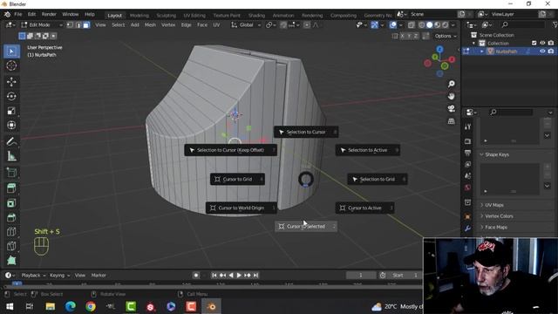Select the Move tool
Image resolution: width=558 pixels, height=314 pixels.
(11, 82)
